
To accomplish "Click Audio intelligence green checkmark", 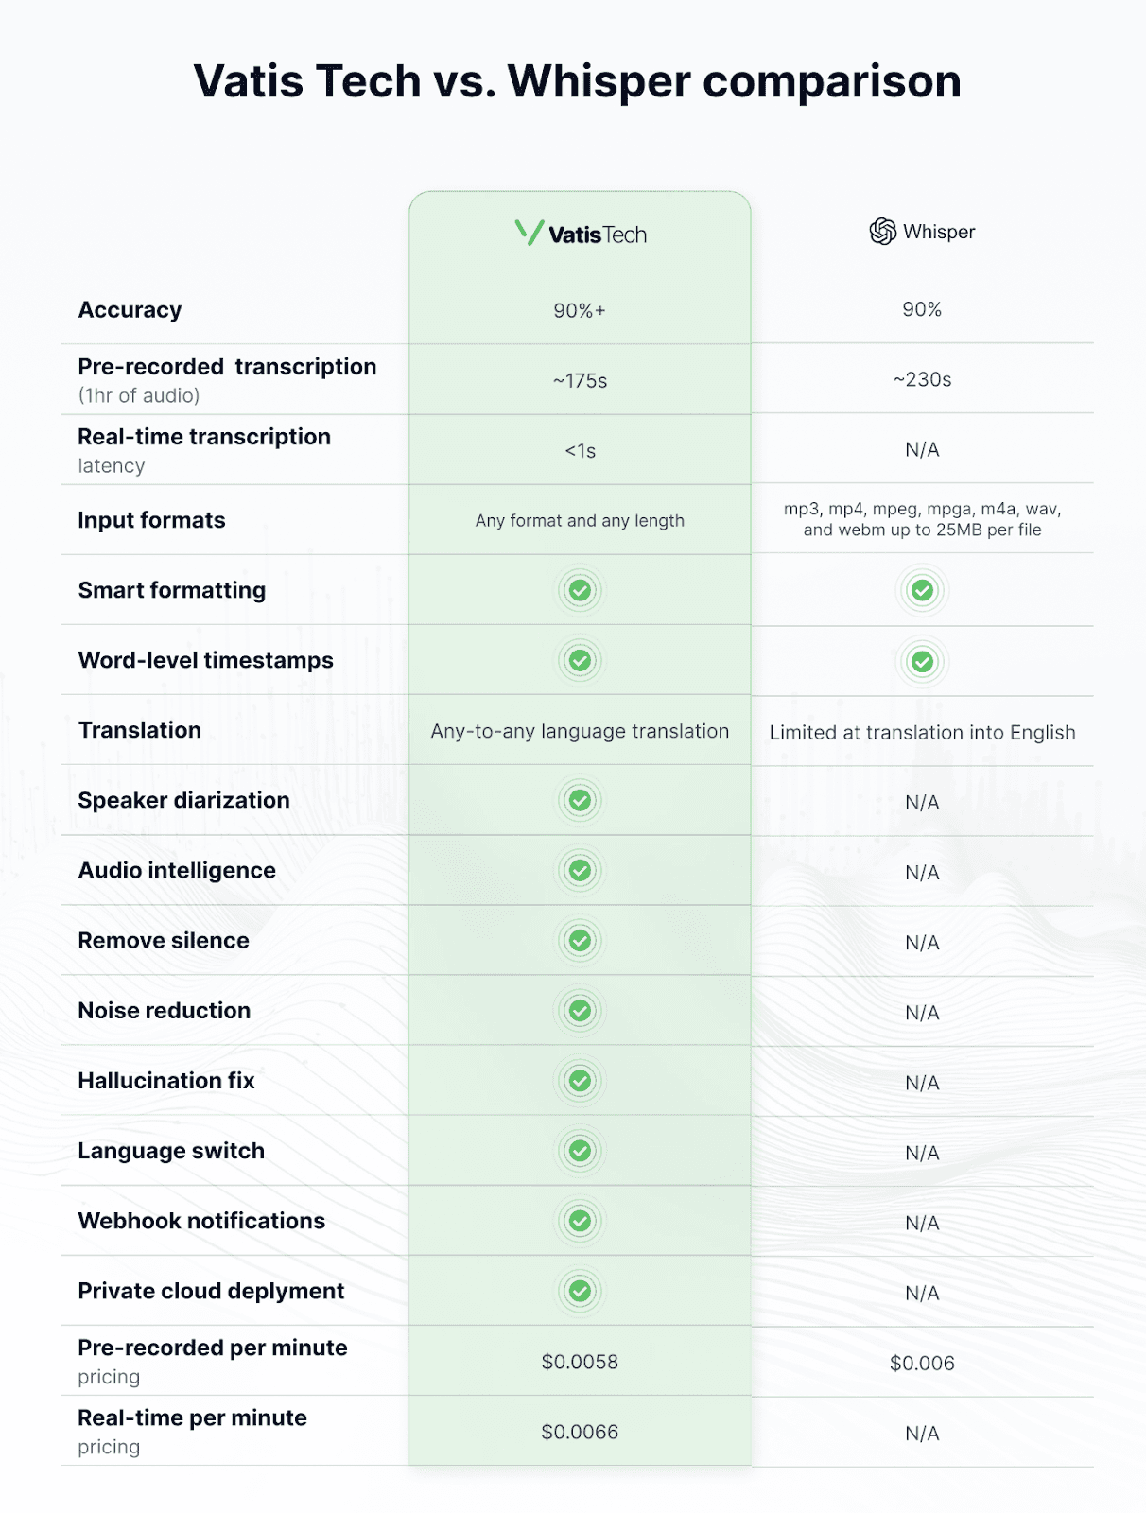I will tap(580, 870).
